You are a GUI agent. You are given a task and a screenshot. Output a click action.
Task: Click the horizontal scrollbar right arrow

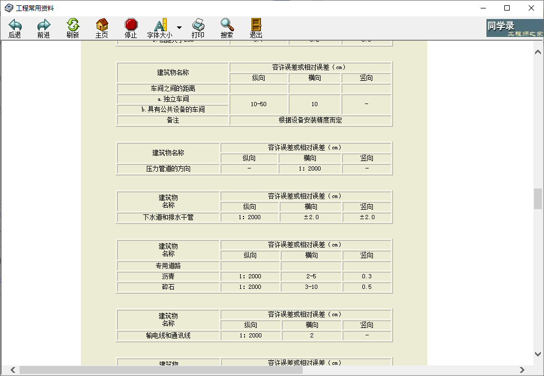pyautogui.click(x=522, y=370)
